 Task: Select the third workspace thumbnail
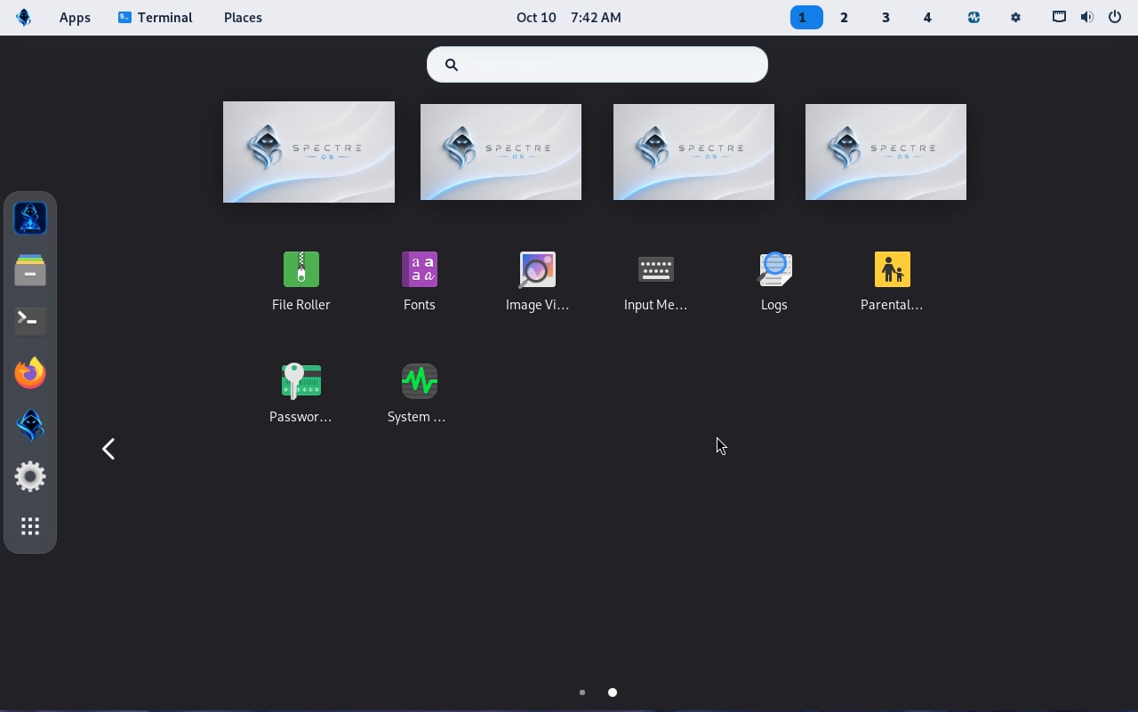coord(693,152)
